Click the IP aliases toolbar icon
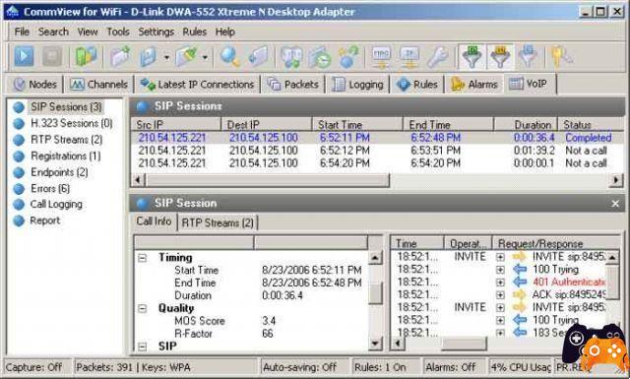Screen dimensions: 630x379 point(409,57)
